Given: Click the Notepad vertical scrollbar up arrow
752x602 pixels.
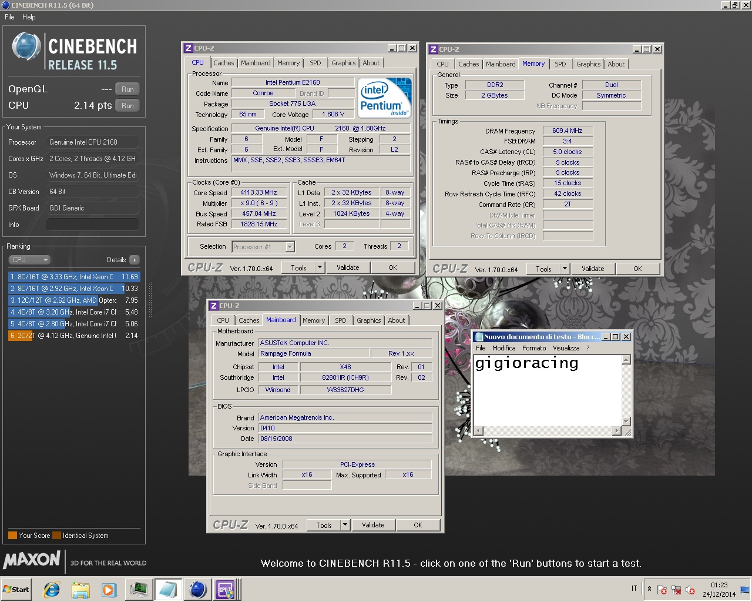Looking at the screenshot, I should tap(626, 360).
